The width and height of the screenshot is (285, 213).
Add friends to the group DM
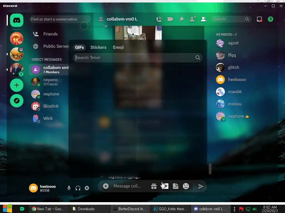(x=193, y=19)
